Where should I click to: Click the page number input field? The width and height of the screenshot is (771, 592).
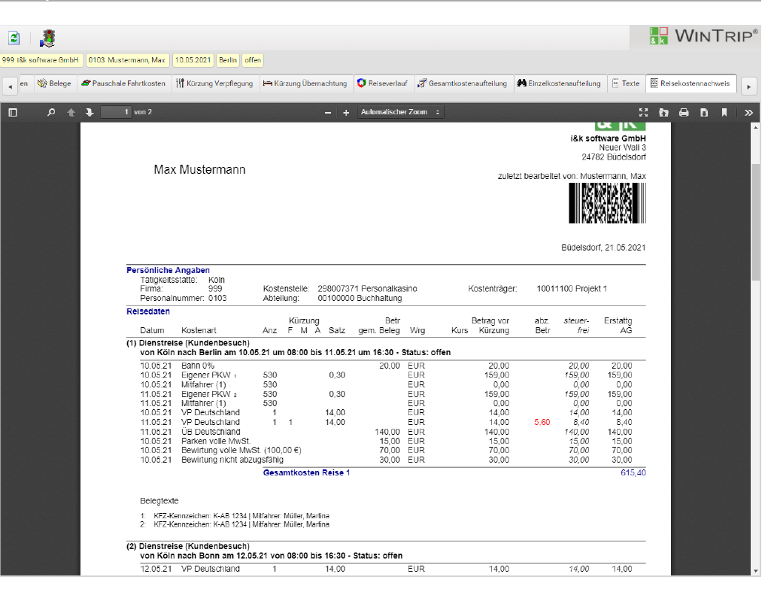pos(117,112)
